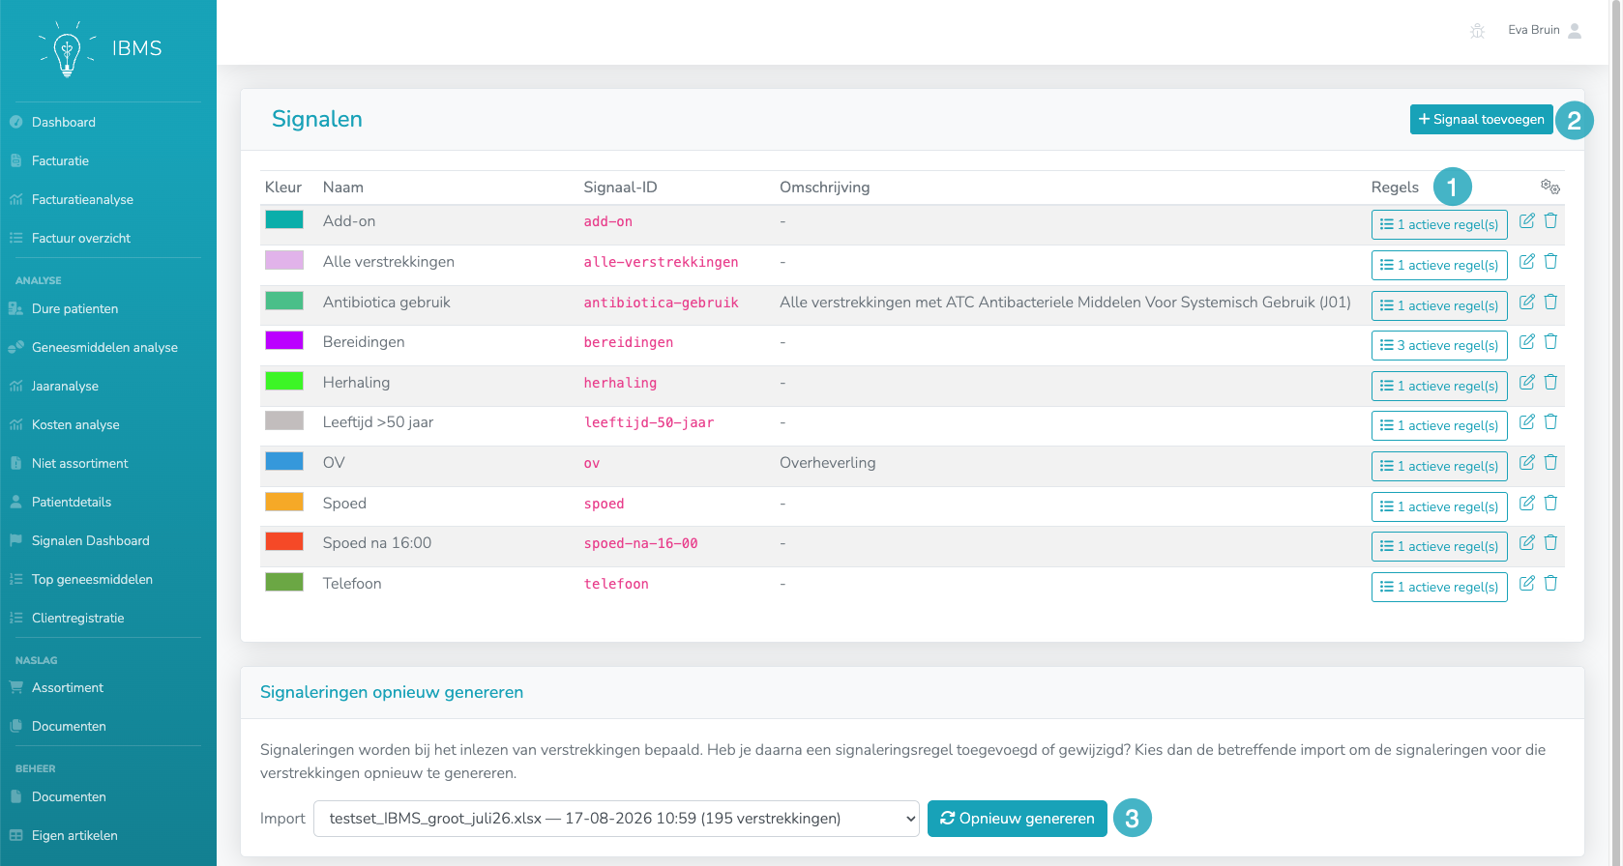Click the spoed-na-16-00 signal ID
Image resolution: width=1623 pixels, height=866 pixels.
641,544
